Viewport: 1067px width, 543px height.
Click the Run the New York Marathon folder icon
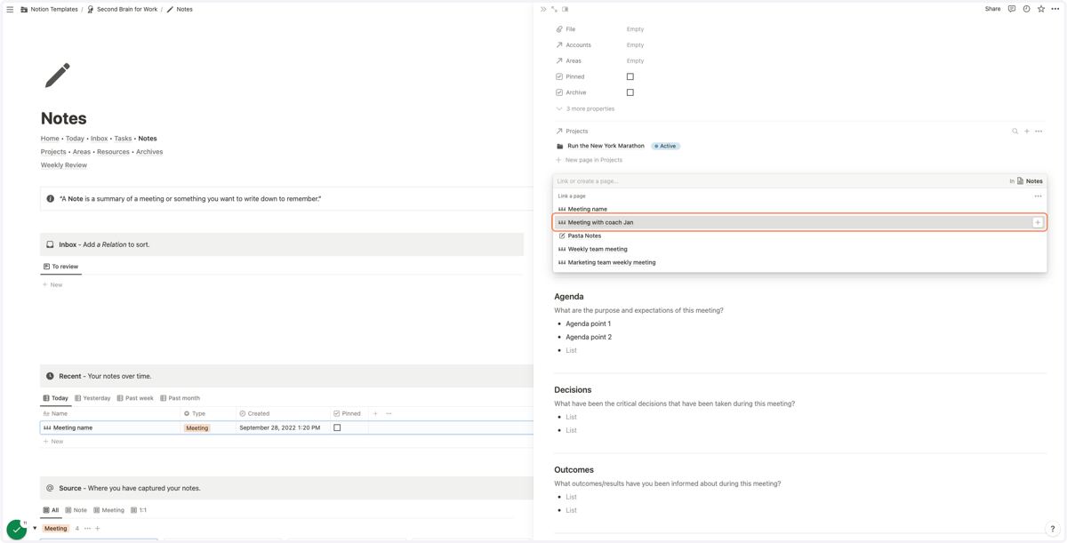tap(560, 146)
